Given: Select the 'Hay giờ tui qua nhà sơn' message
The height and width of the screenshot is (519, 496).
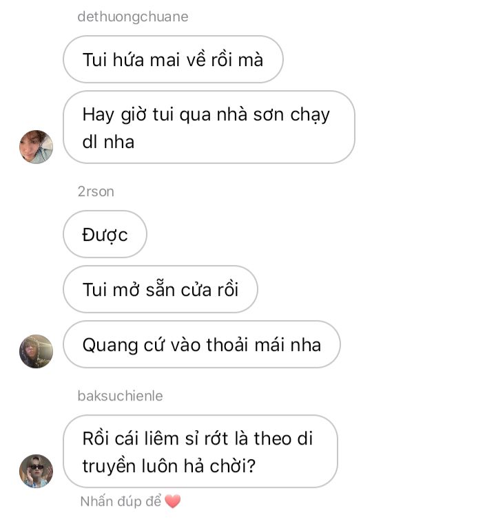Looking at the screenshot, I should (209, 127).
